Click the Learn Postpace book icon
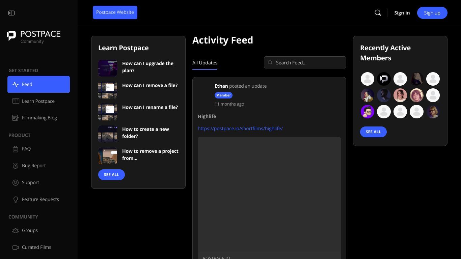The image size is (461, 259). pyautogui.click(x=16, y=101)
